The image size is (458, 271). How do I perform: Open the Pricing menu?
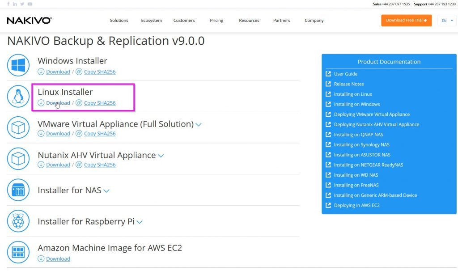[216, 21]
